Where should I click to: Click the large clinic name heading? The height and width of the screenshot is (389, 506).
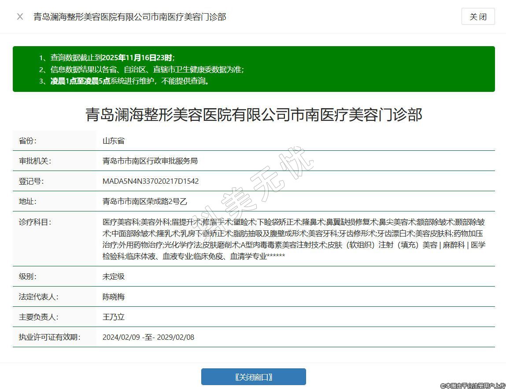click(x=254, y=115)
